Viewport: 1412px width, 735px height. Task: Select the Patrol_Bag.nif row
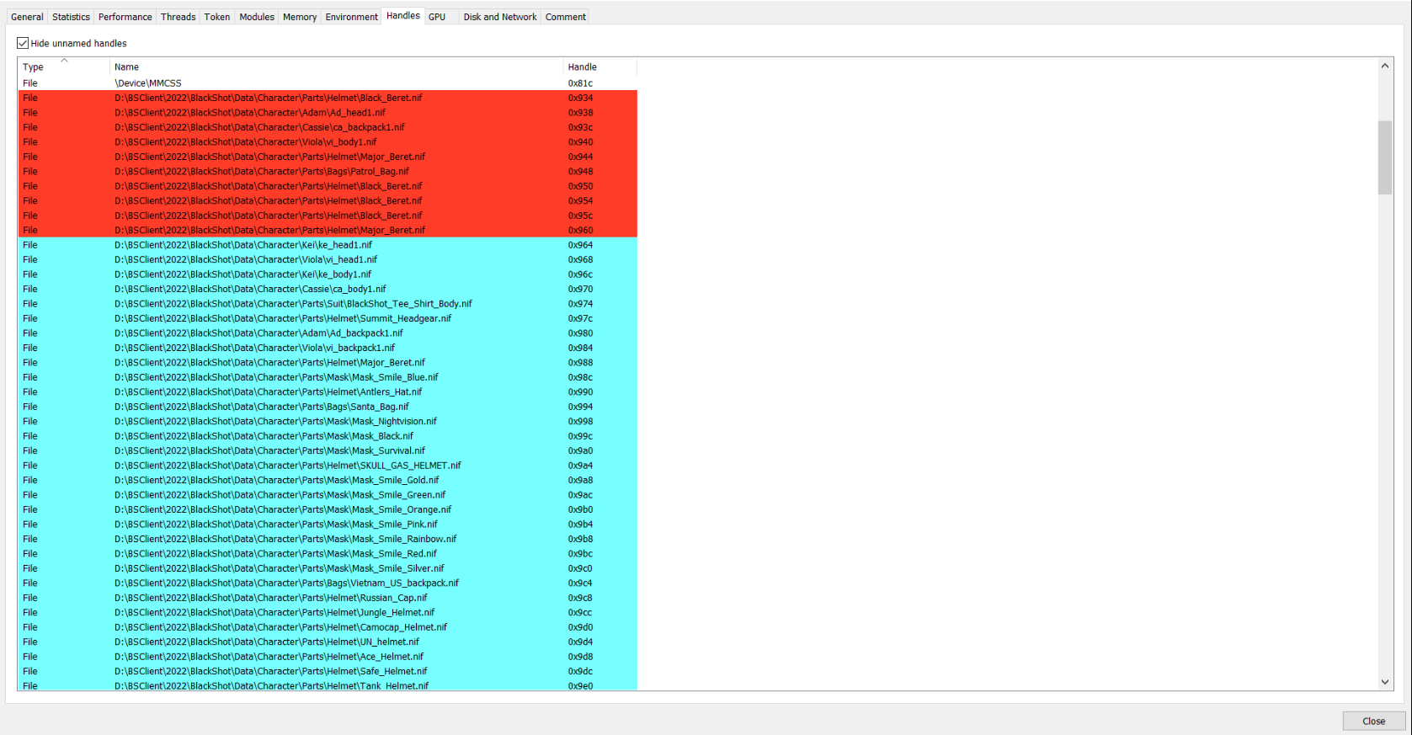328,172
